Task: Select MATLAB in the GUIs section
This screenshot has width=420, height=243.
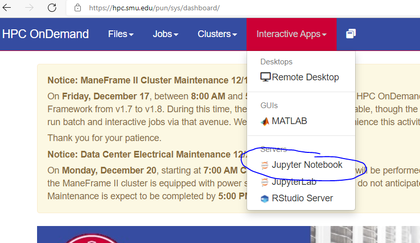Action: [x=301, y=121]
